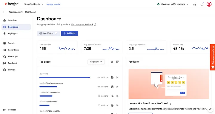The width and height of the screenshot is (215, 114).
Task: Open the help question mark icon
Action: click(x=202, y=4)
